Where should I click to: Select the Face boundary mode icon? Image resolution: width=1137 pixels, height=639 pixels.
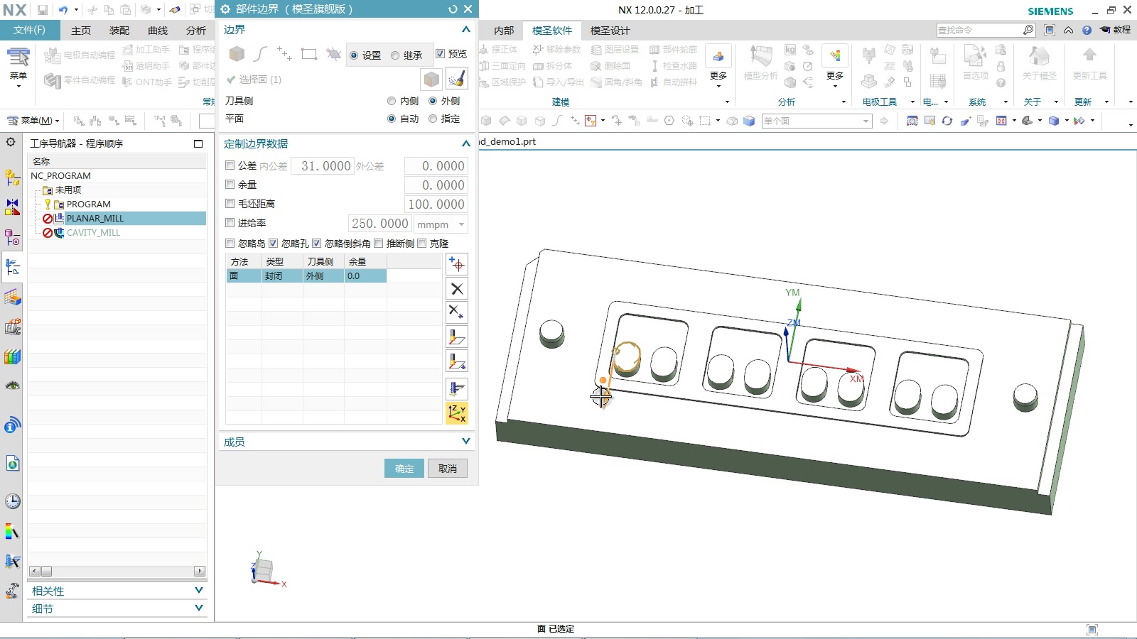click(x=237, y=54)
